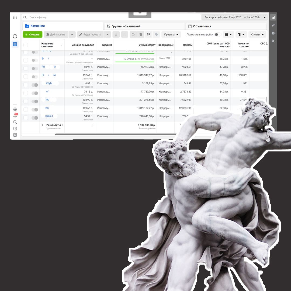Open the Правила dropdown

tap(171, 34)
